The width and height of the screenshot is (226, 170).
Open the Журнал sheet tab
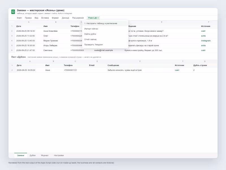click(x=45, y=155)
